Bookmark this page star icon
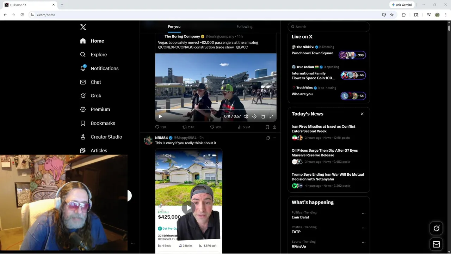 click(x=392, y=15)
